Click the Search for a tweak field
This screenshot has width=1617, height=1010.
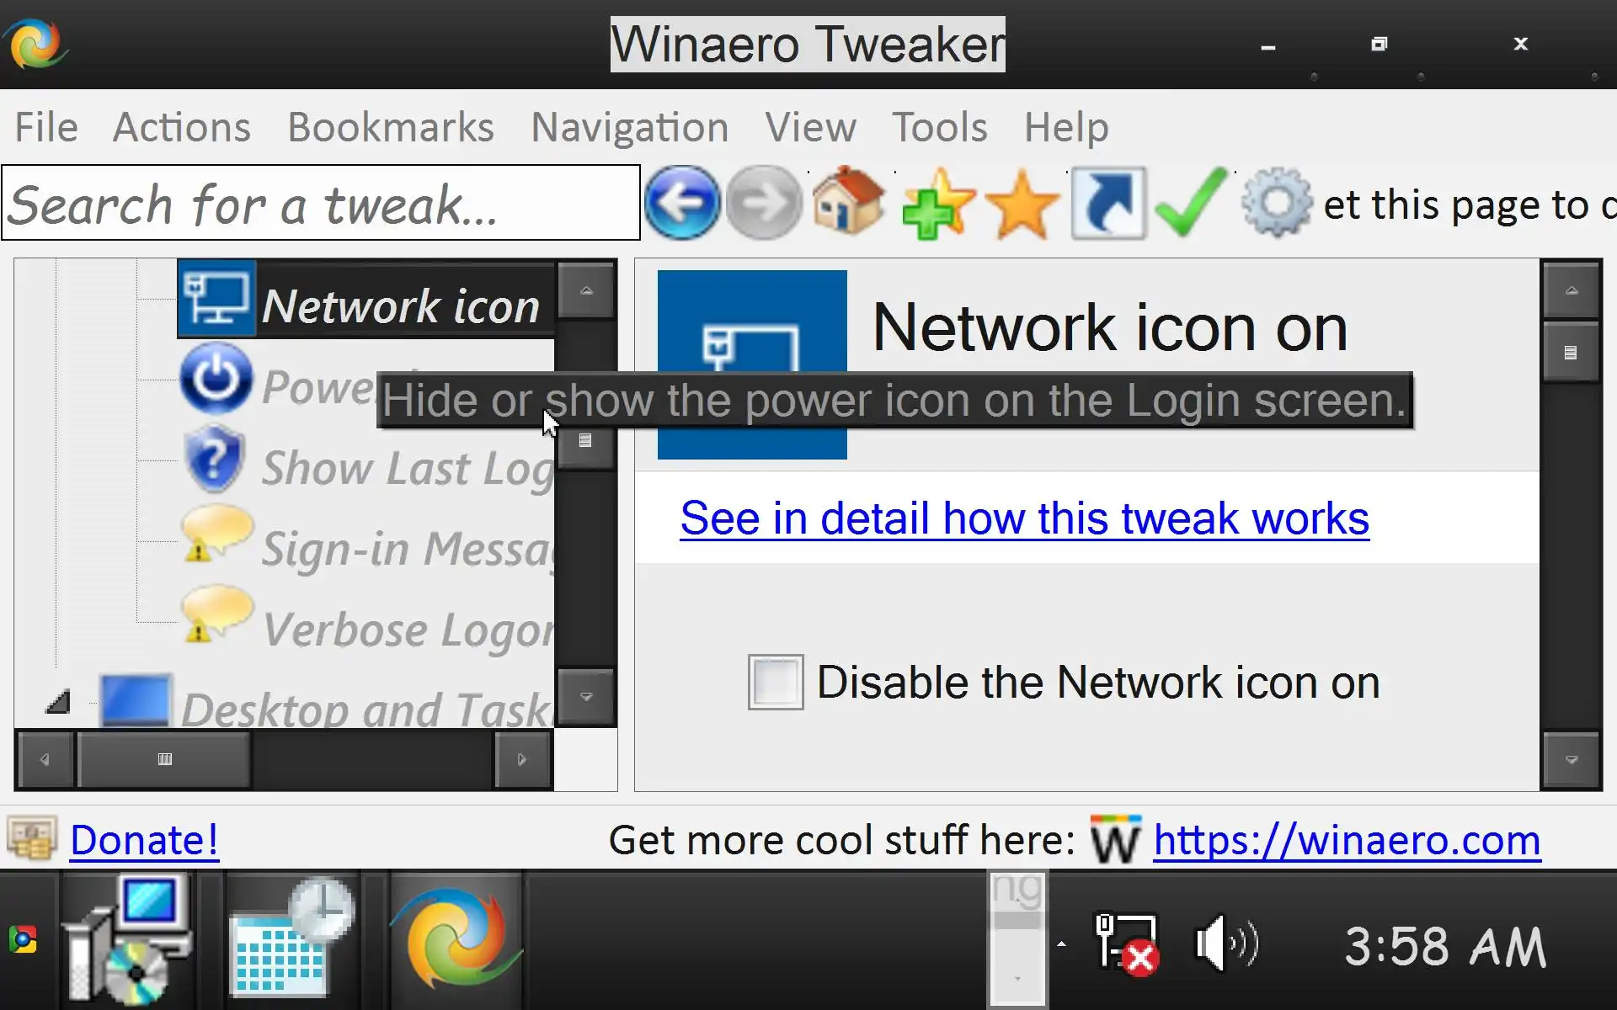pyautogui.click(x=320, y=204)
